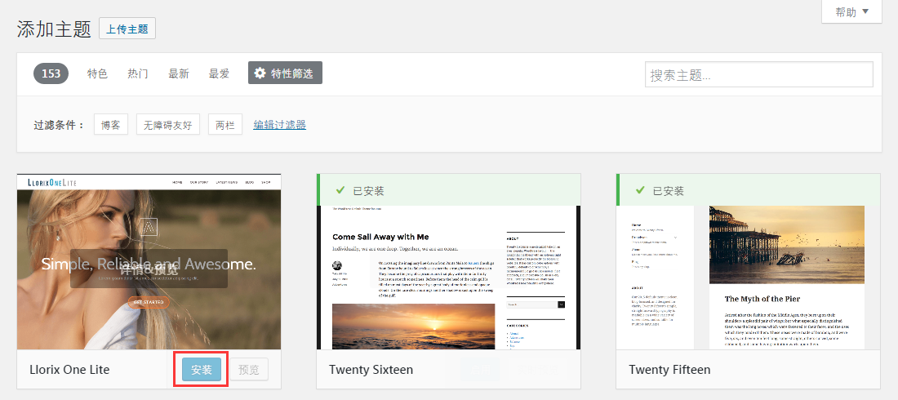Viewport: 898px width, 400px height.
Task: Install the Llorix One Lite theme
Action: coord(202,370)
